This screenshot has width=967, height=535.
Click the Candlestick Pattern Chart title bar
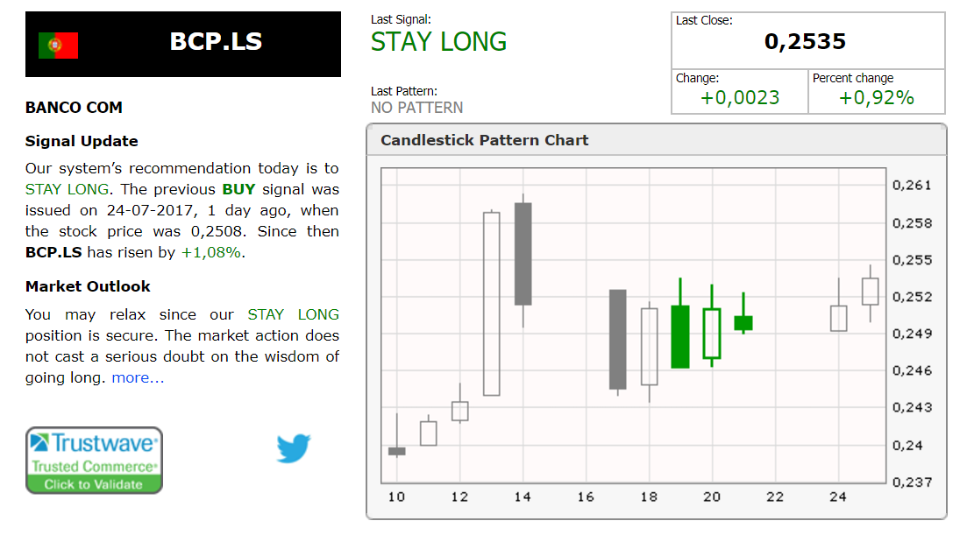485,140
